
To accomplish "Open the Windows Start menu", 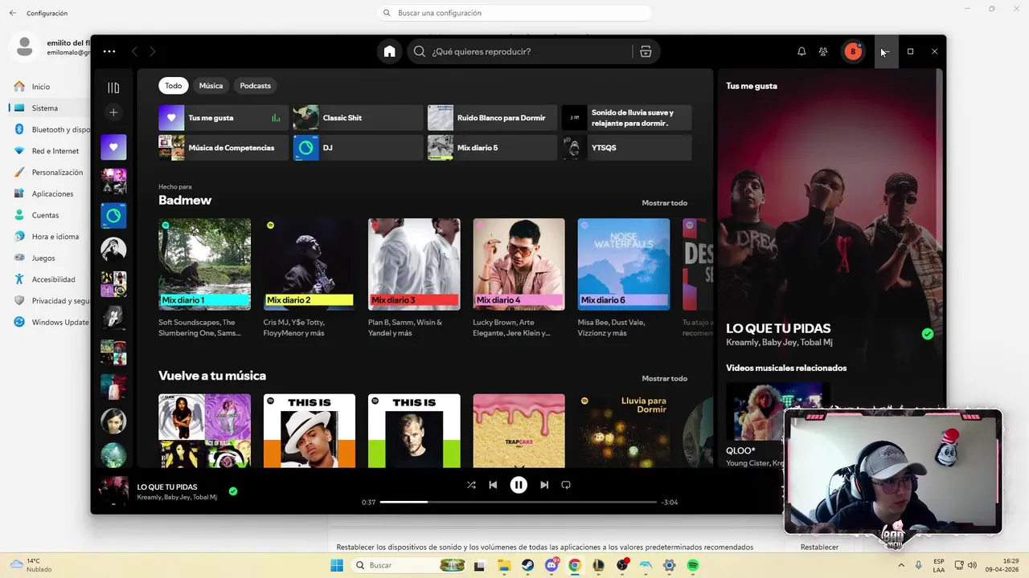I will click(337, 565).
